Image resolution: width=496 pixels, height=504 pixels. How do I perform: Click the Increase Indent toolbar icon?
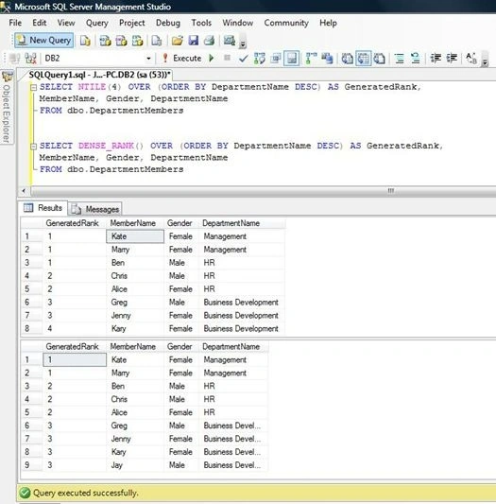click(452, 59)
